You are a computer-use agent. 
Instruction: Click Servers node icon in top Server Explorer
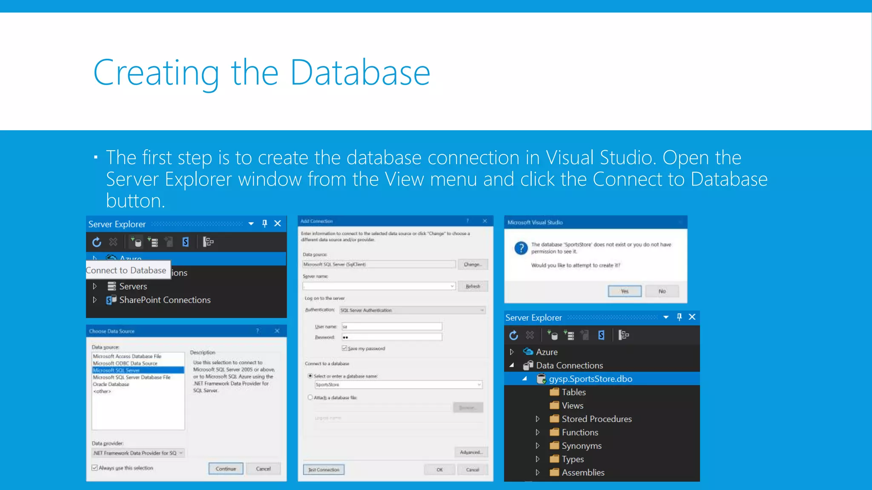[112, 286]
